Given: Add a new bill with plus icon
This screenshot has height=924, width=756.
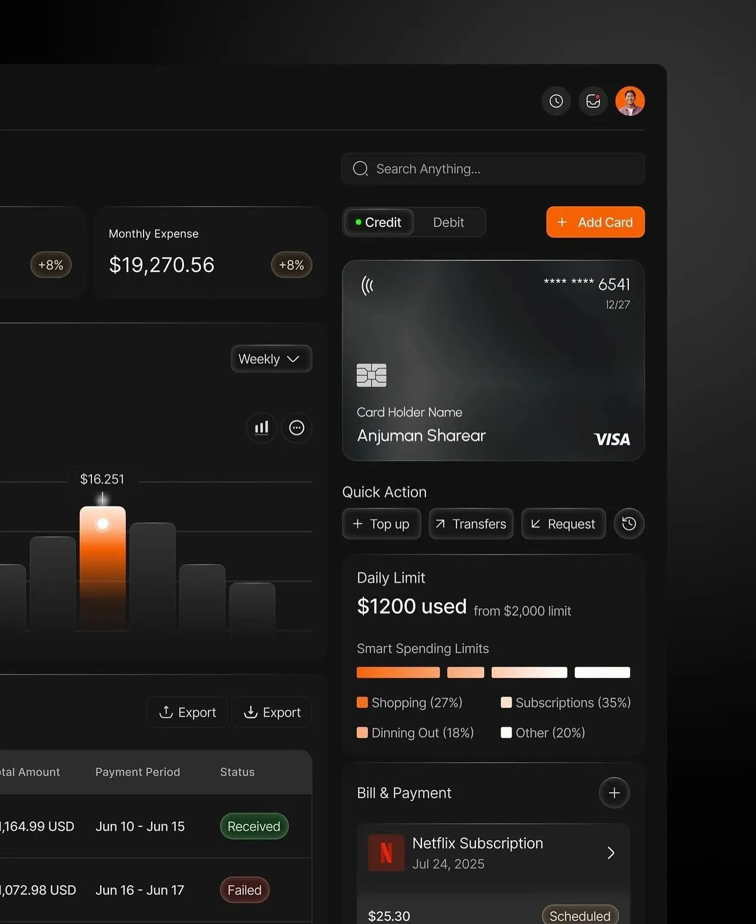Looking at the screenshot, I should [x=614, y=793].
